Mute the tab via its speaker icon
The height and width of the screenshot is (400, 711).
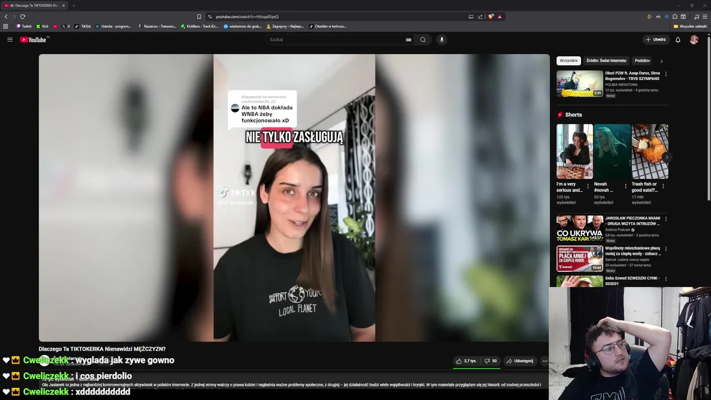tap(12, 6)
